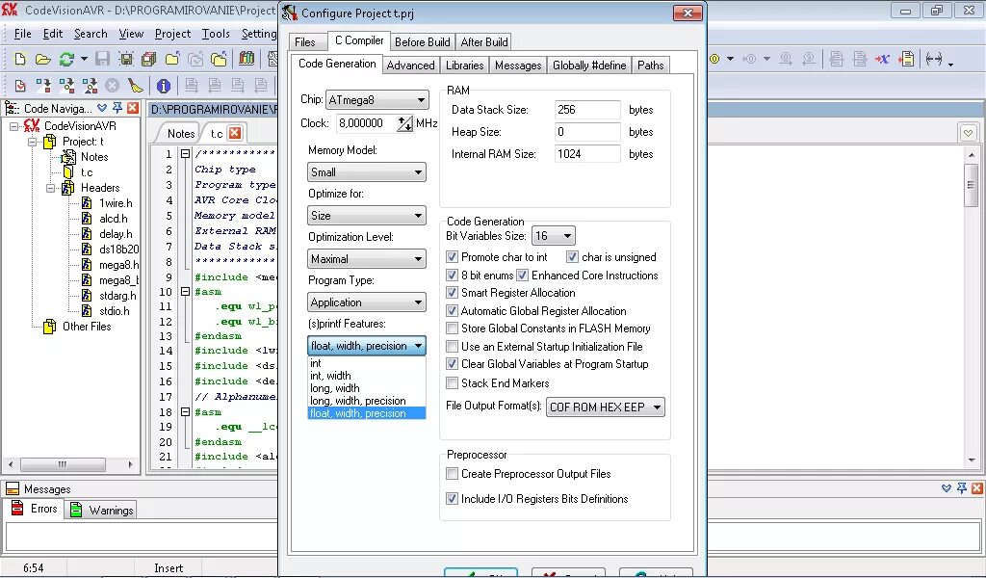Viewport: 986px width, 578px height.
Task: Open the Before Build tab
Action: (x=422, y=42)
